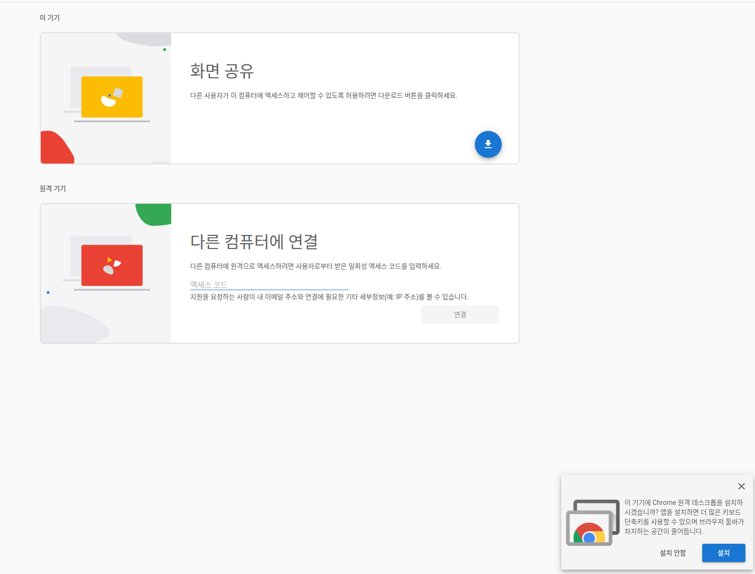Viewport: 755px width, 574px height.
Task: Click the access code input field
Action: (x=269, y=284)
